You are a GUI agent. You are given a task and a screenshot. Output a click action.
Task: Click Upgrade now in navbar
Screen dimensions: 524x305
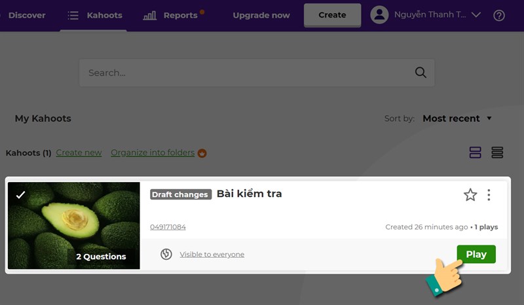[261, 15]
